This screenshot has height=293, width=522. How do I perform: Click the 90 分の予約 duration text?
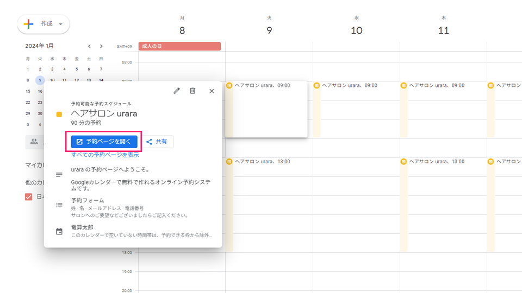coord(86,123)
